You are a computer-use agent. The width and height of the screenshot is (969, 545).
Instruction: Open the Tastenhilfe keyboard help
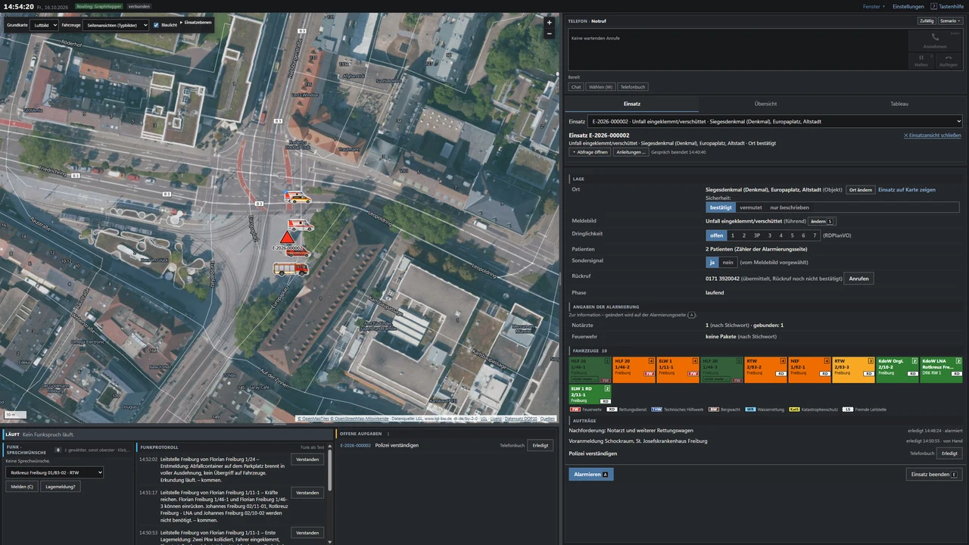tap(948, 6)
